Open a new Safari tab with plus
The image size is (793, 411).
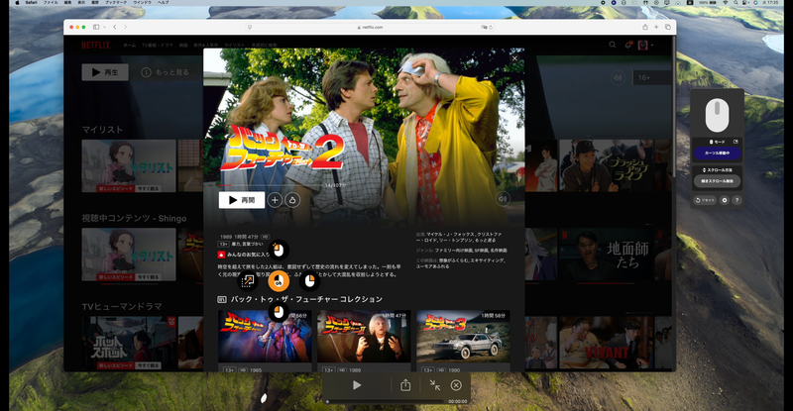pyautogui.click(x=656, y=27)
